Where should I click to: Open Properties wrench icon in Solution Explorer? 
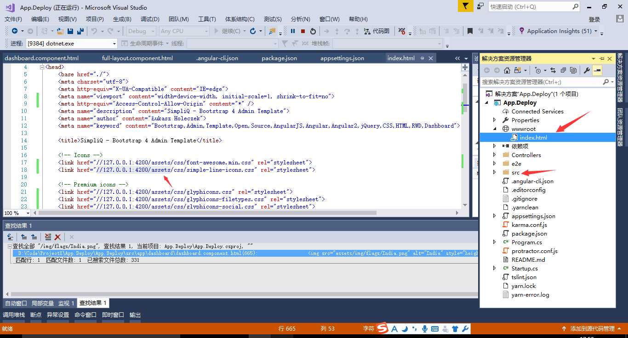click(x=587, y=70)
